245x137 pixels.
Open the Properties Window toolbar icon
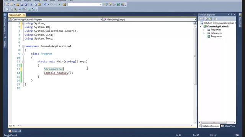[110, 5]
